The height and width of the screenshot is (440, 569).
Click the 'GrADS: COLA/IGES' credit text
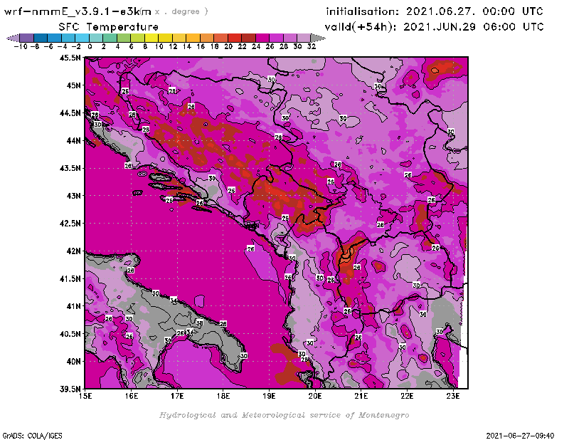pos(33,436)
